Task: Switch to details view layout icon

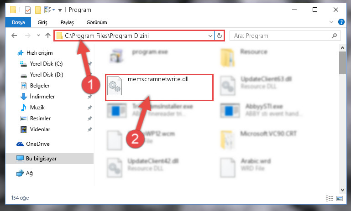Action: (x=329, y=198)
